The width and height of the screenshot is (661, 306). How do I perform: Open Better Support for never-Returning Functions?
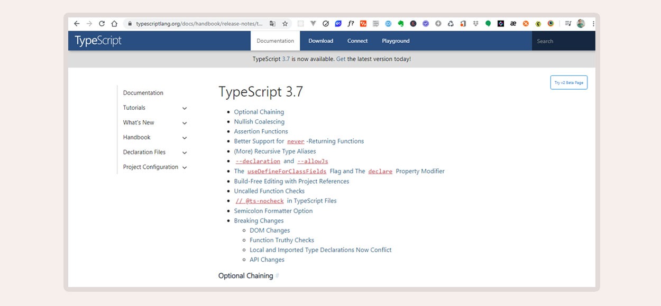(299, 141)
